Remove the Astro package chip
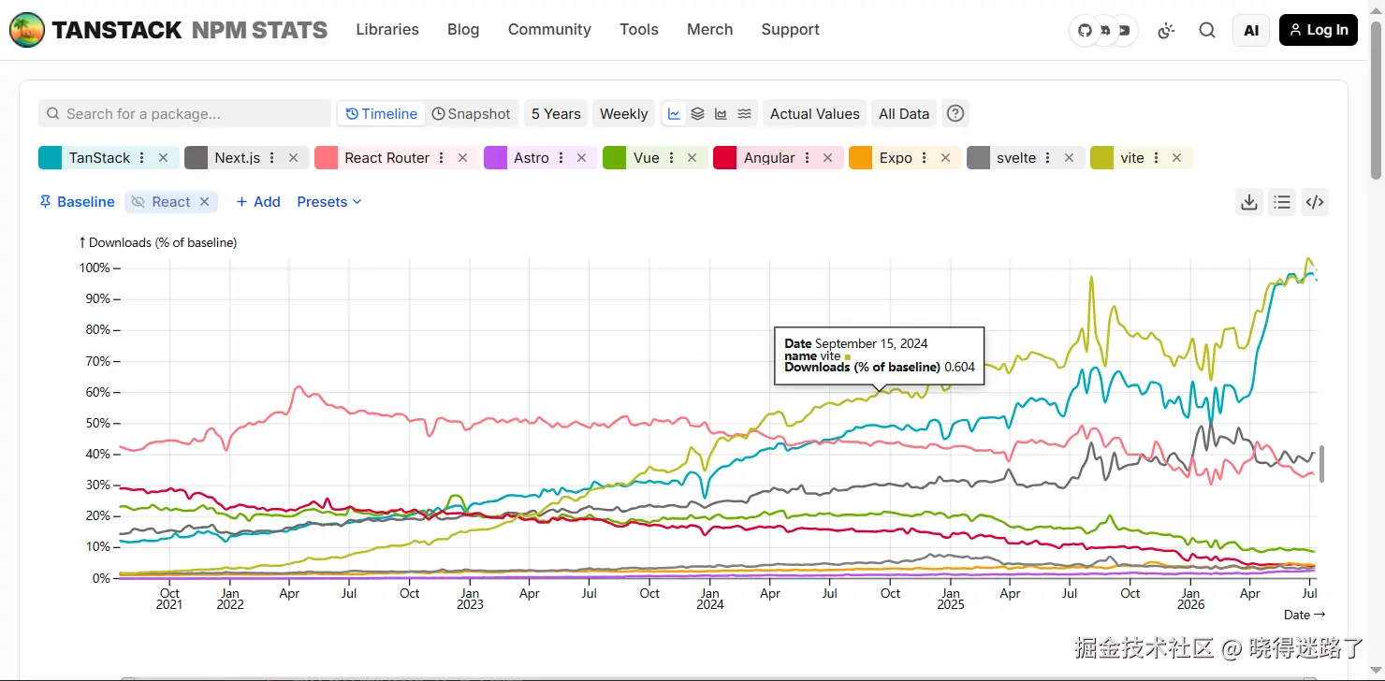Screen dimensions: 1385x681 tap(581, 158)
